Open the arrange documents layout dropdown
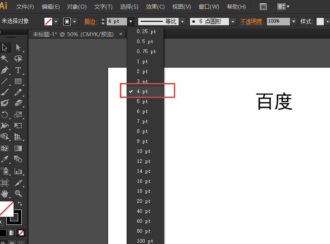The width and height of the screenshot is (330, 244). (x=283, y=7)
